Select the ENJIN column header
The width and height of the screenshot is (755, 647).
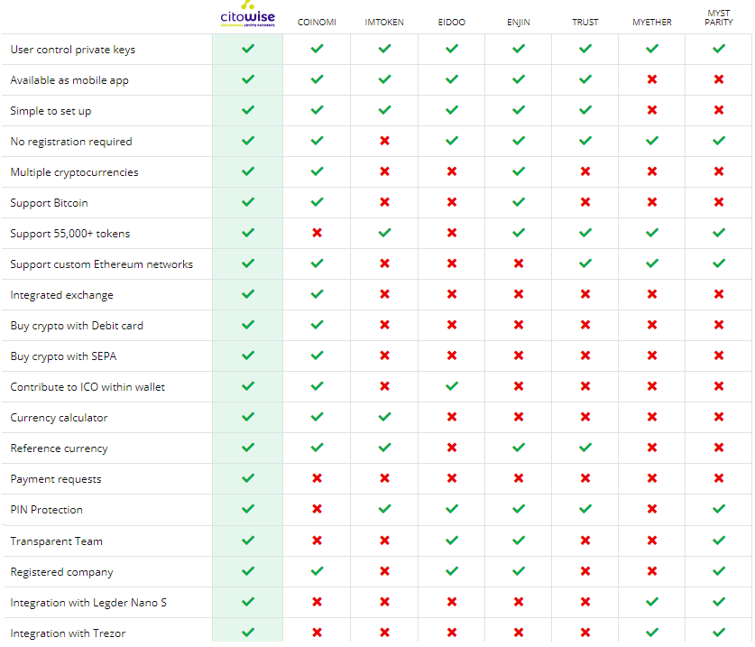(519, 23)
